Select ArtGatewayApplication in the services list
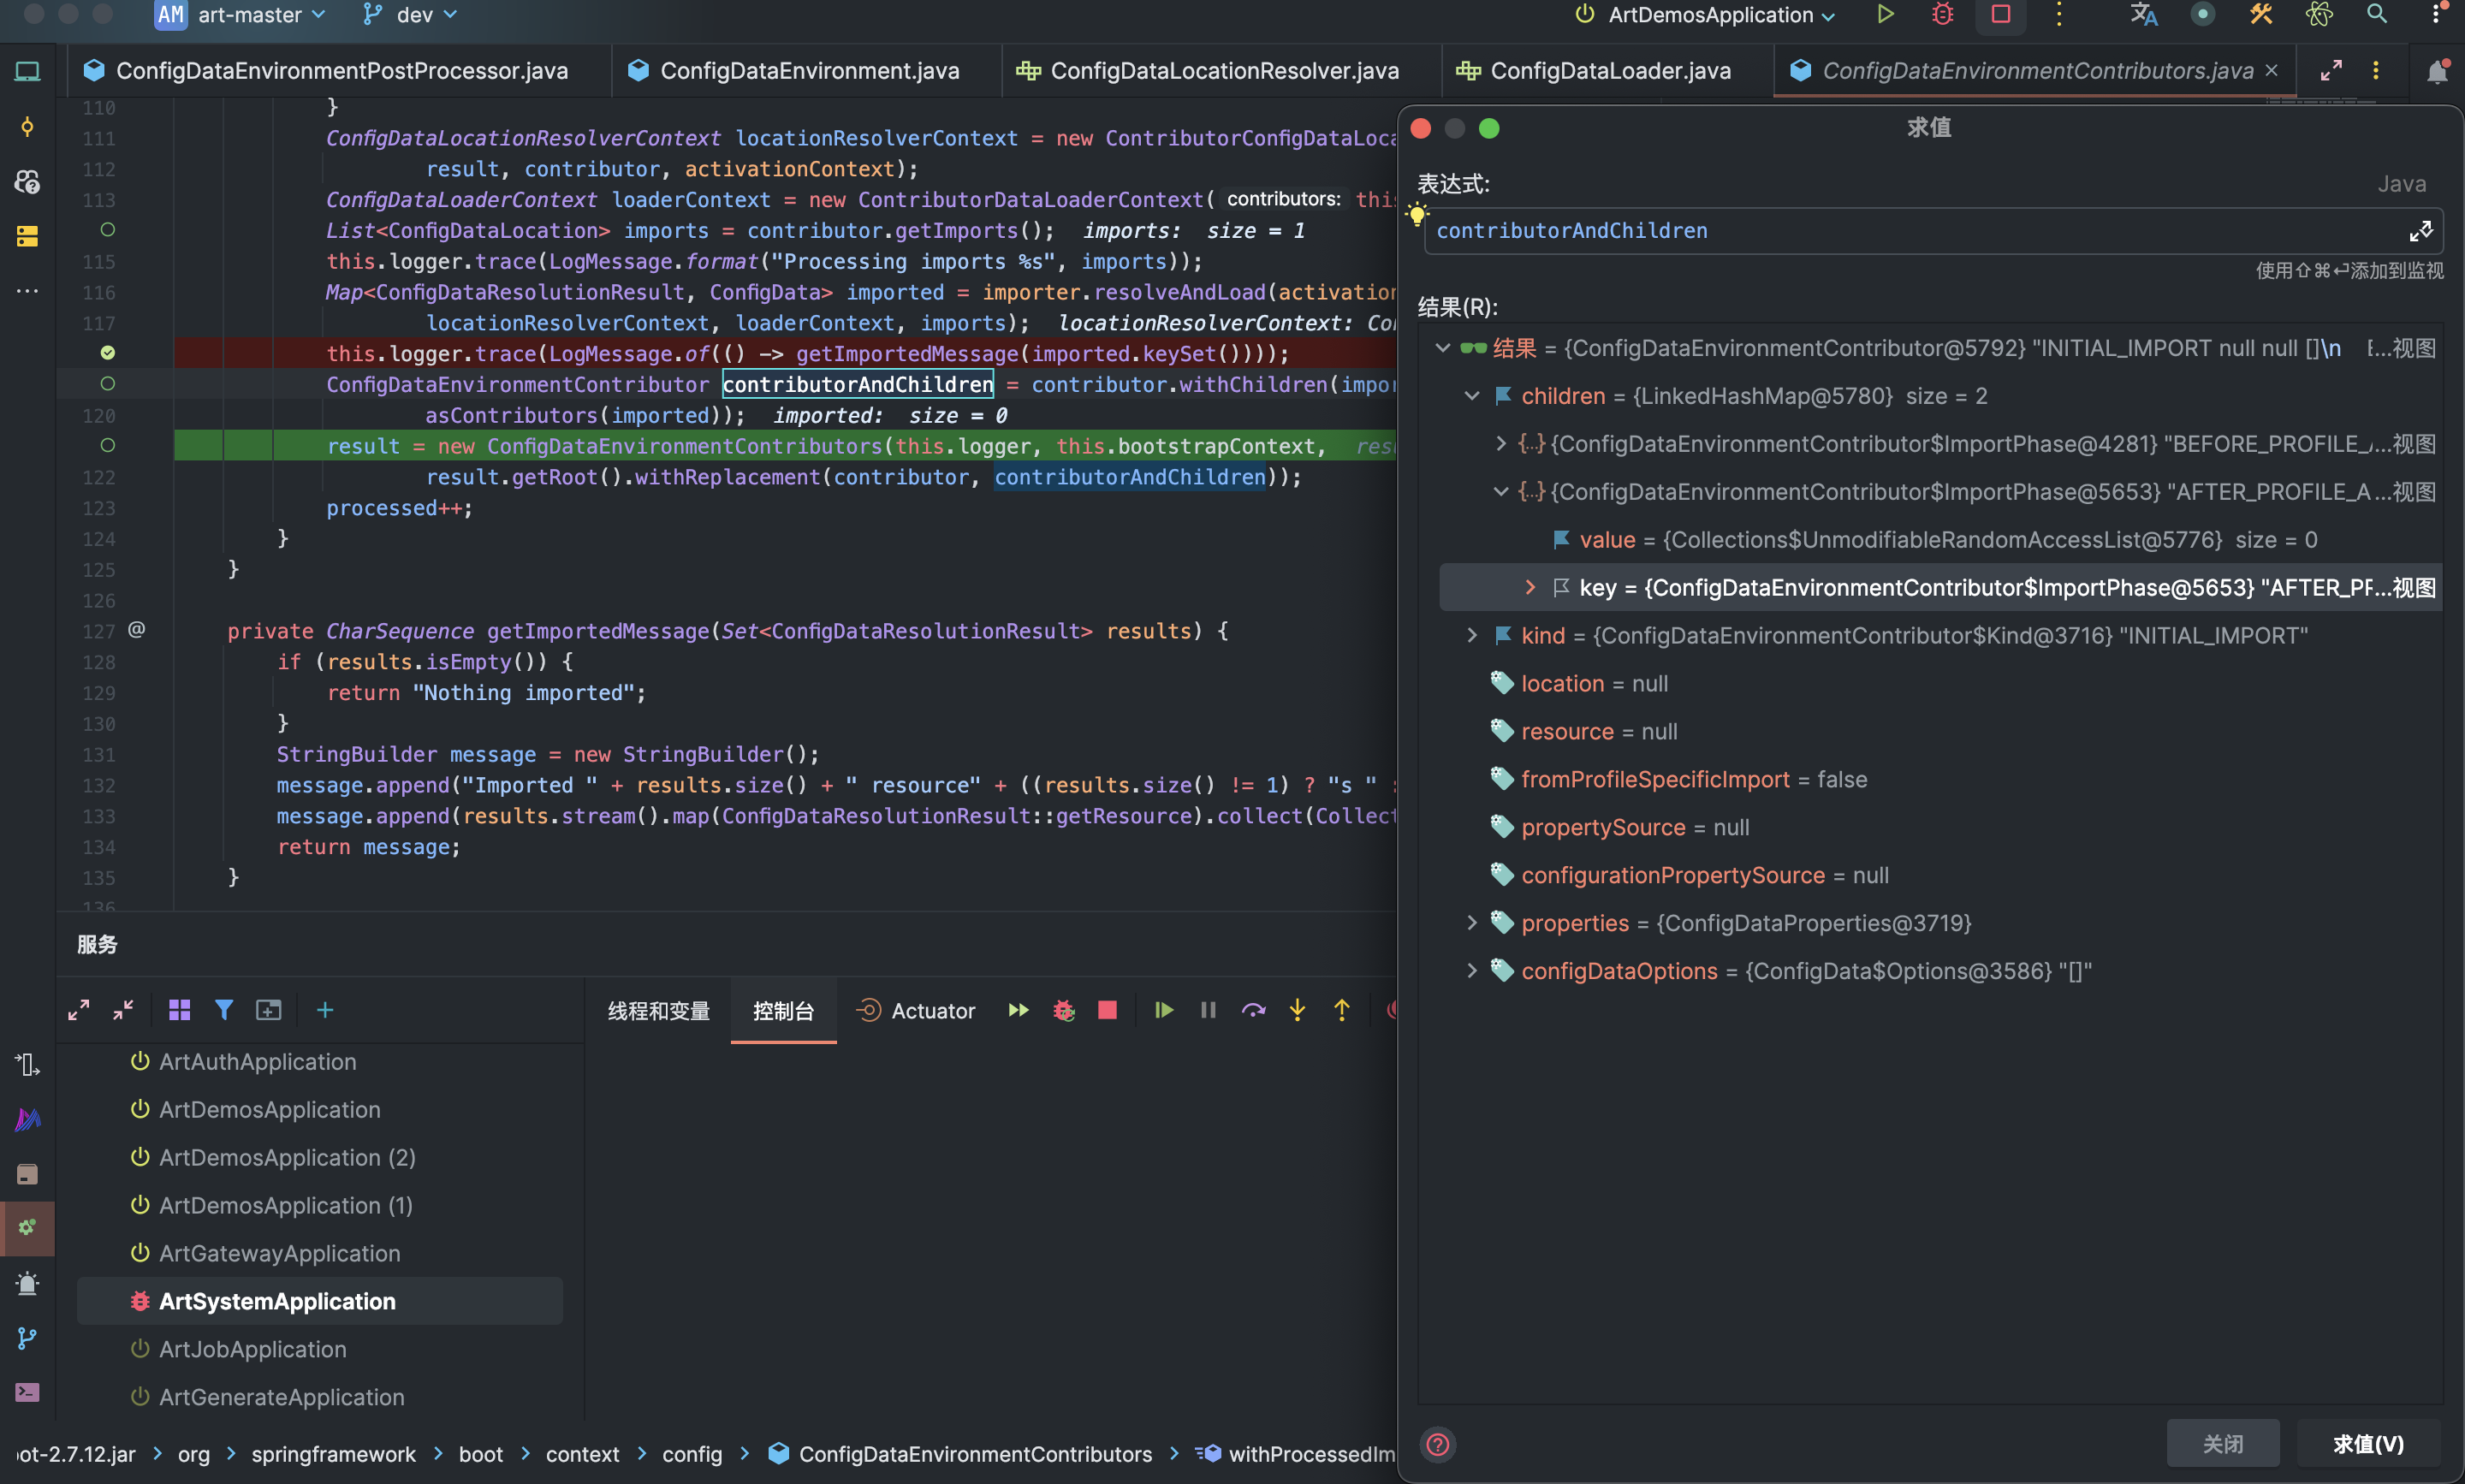Screen dimensions: 2465x1484 coord(279,1253)
